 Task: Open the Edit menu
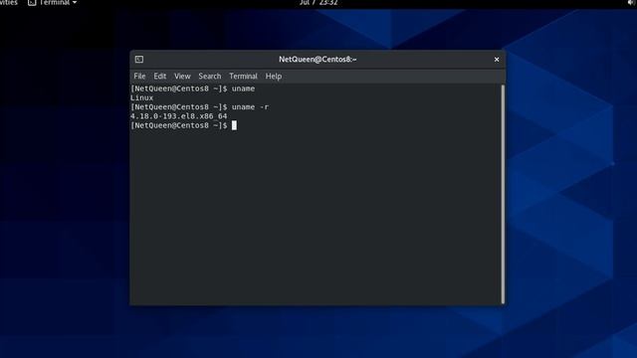[x=159, y=77]
